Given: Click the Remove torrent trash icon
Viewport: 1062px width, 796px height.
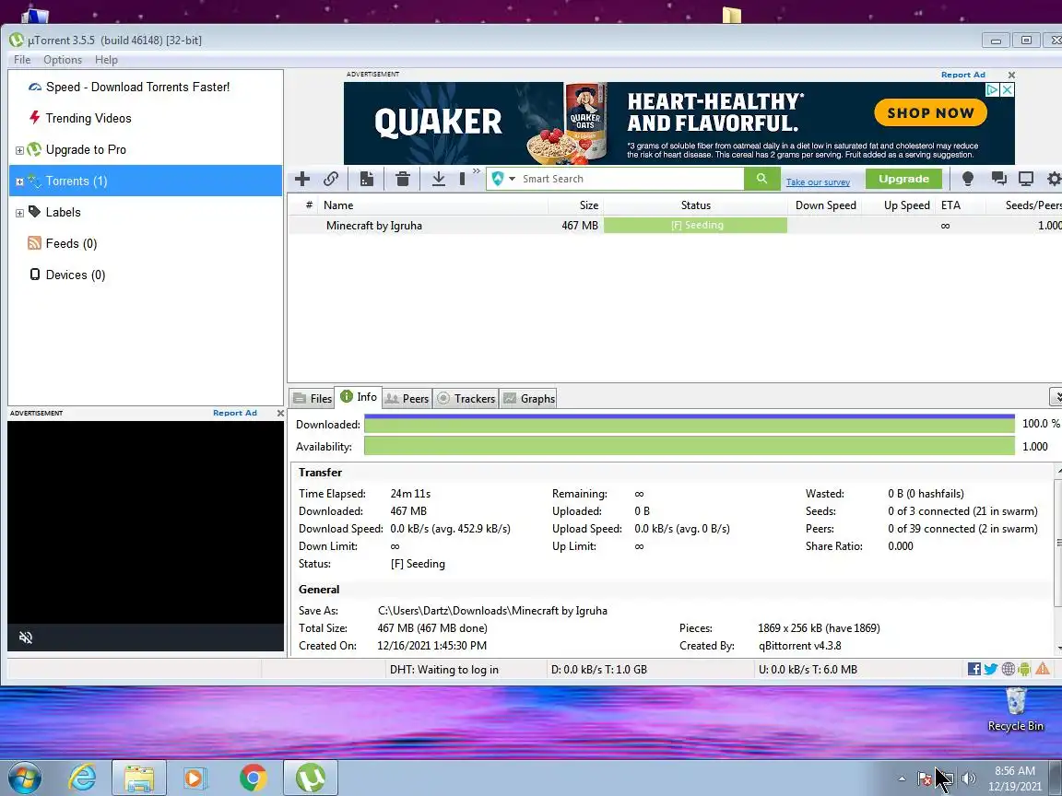Looking at the screenshot, I should point(402,179).
